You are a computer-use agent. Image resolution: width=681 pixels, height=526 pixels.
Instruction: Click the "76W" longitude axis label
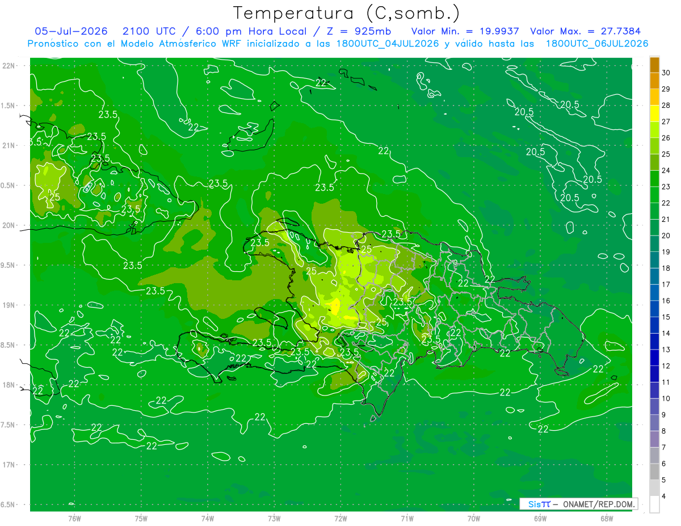pos(74,519)
